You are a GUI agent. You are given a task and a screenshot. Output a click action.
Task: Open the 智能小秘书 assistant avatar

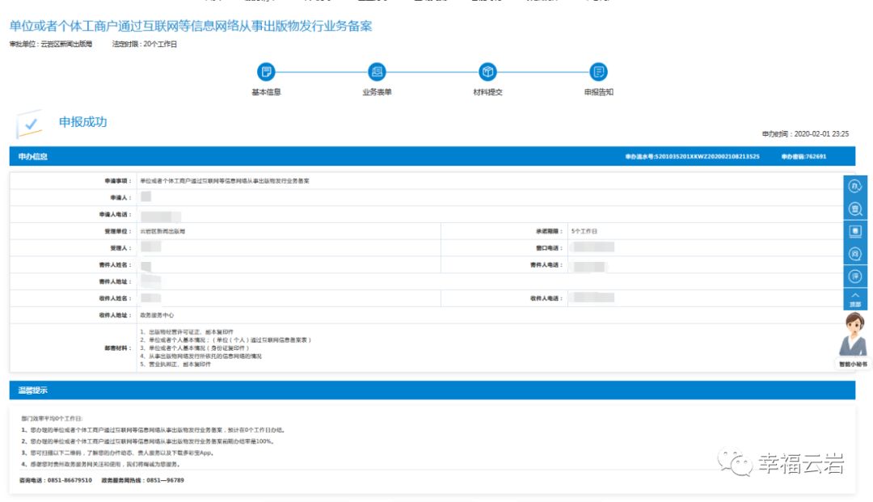pyautogui.click(x=854, y=335)
